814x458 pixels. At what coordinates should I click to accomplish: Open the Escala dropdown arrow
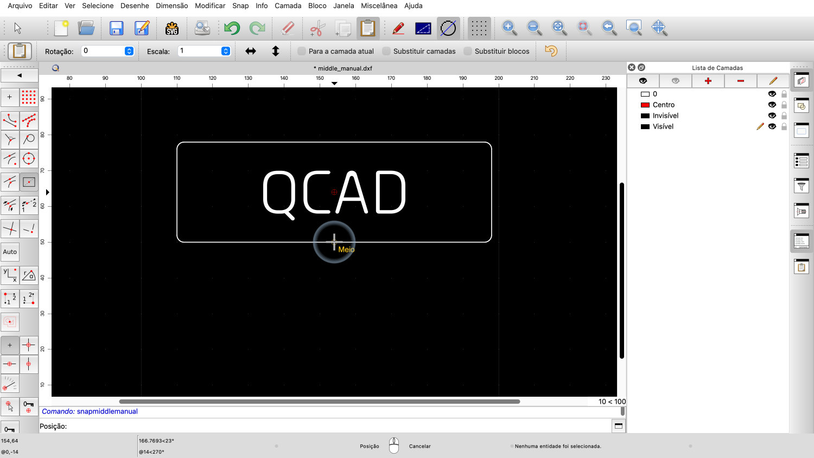click(x=226, y=51)
